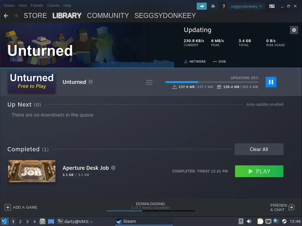Click the Unturned game title link
302x226 pixels.
pyautogui.click(x=74, y=82)
